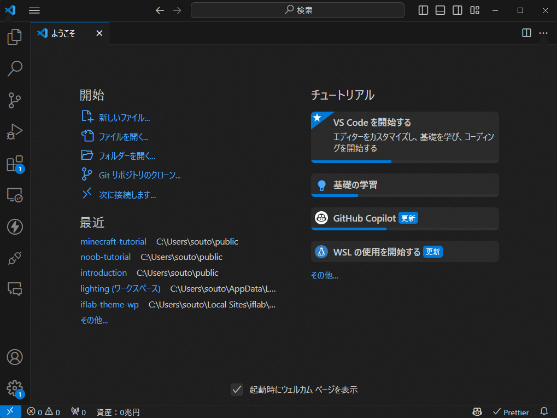Viewport: 557px width, 418px height.
Task: Open the lightning bolt activity bar icon
Action: pos(15,227)
